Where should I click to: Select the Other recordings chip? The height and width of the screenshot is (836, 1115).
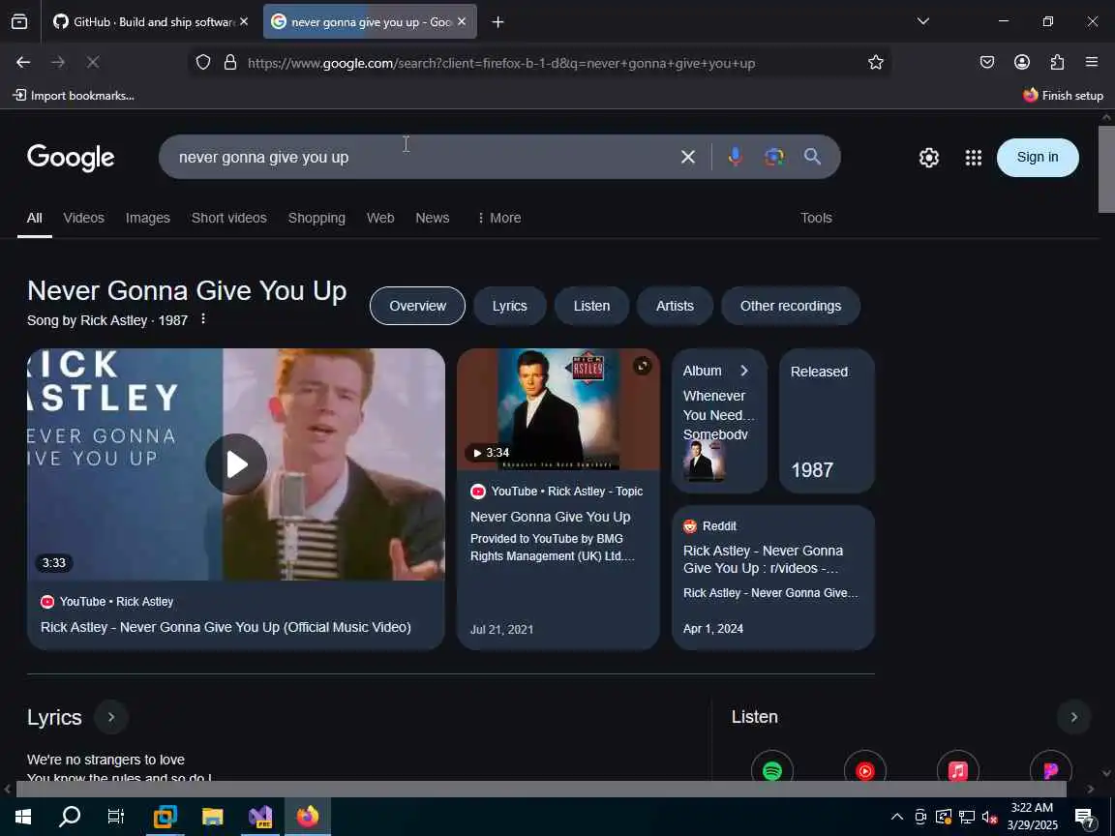point(791,306)
